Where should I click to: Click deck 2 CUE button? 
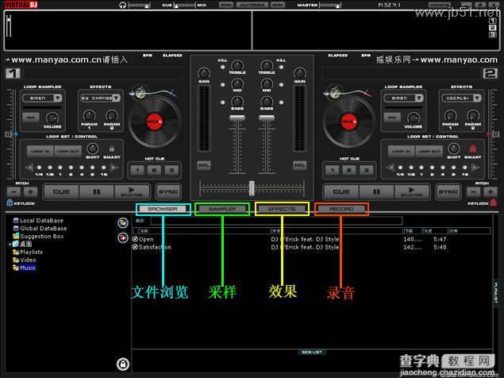pos(341,191)
